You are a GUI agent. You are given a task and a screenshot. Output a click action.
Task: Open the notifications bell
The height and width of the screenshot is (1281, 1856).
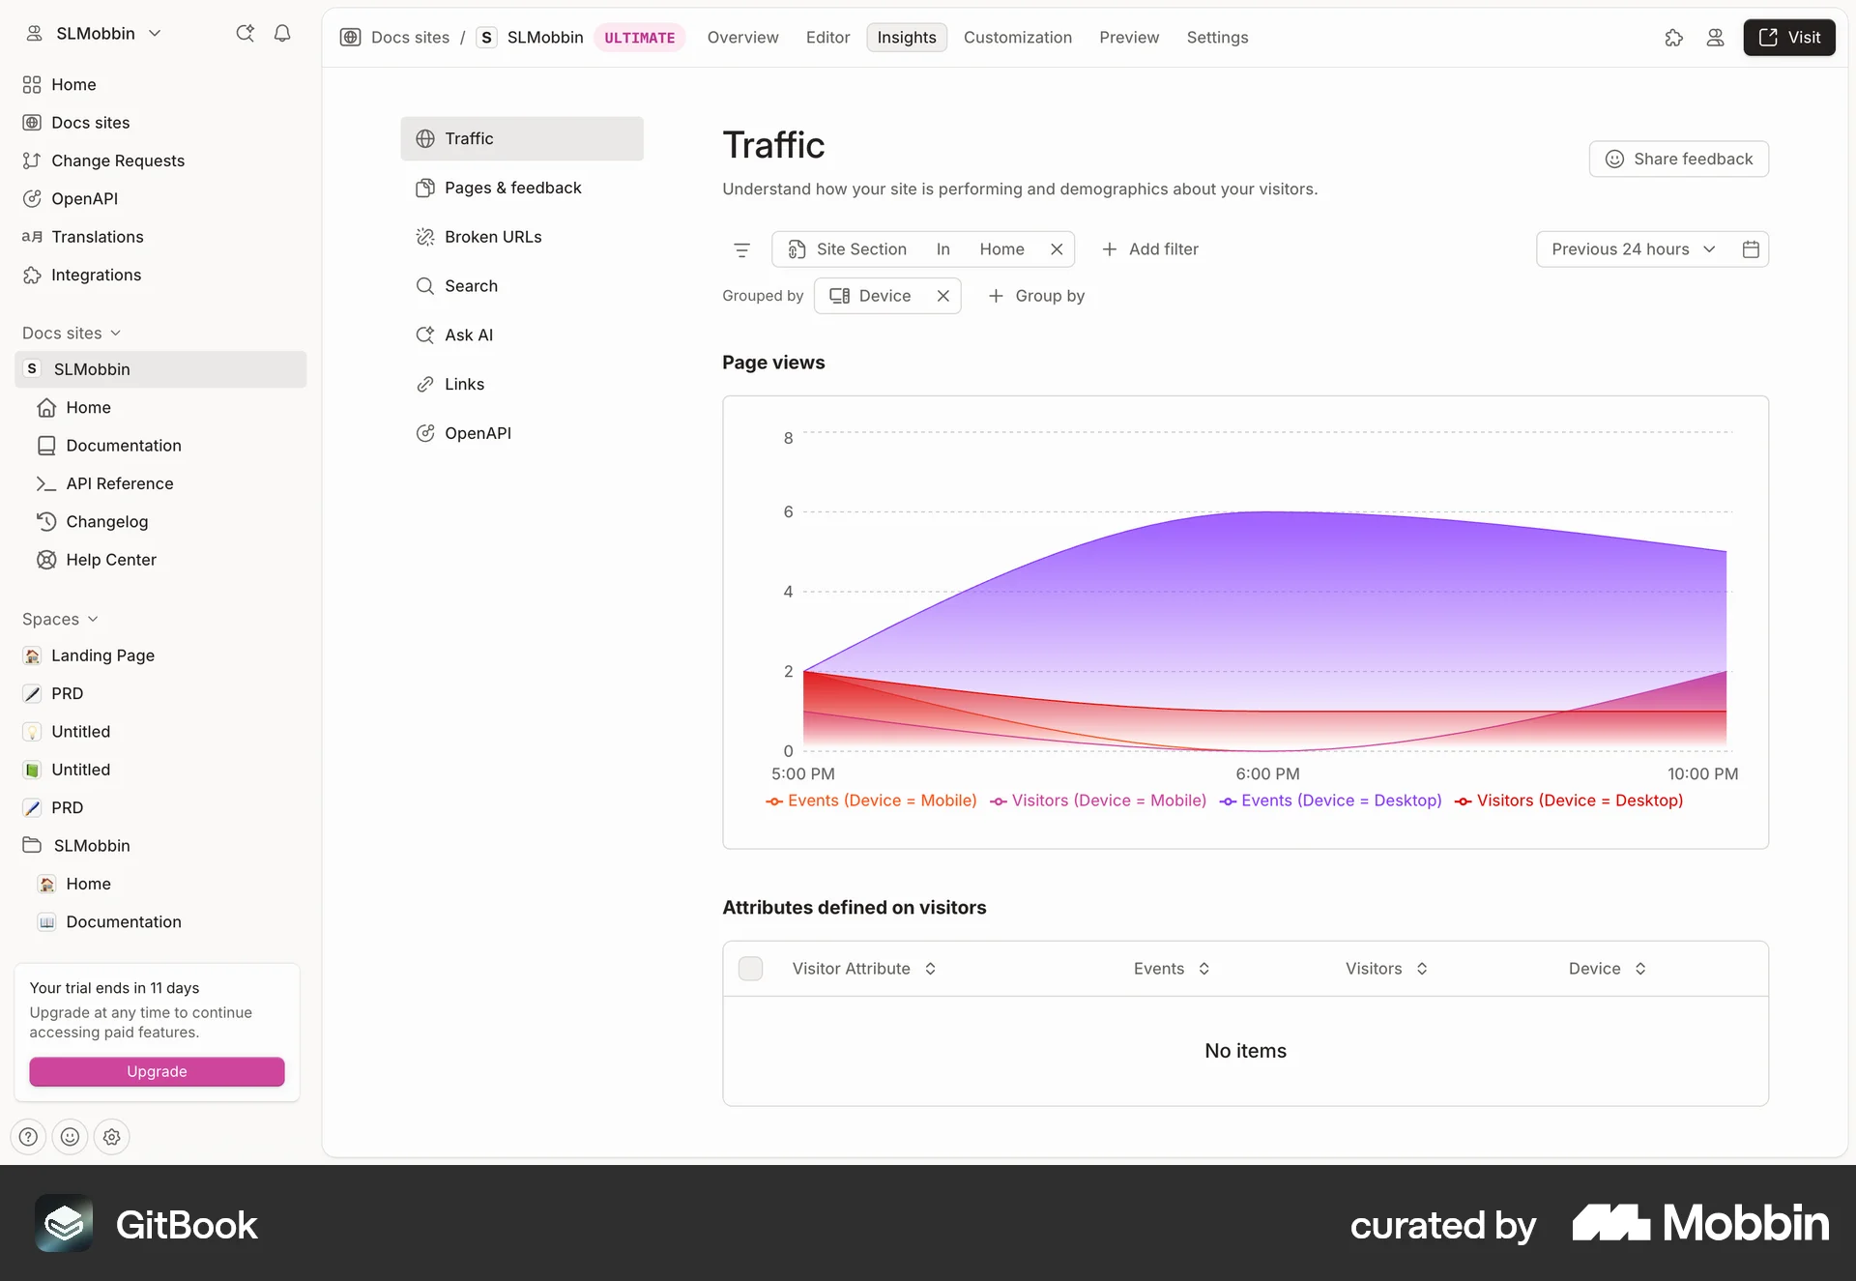(282, 33)
